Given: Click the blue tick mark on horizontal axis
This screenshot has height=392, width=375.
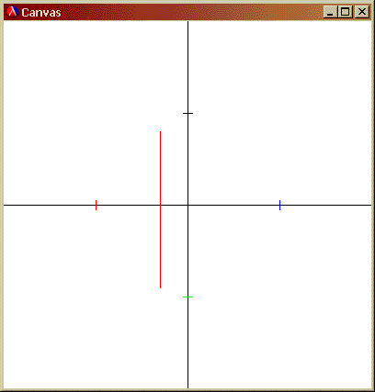Looking at the screenshot, I should [279, 205].
